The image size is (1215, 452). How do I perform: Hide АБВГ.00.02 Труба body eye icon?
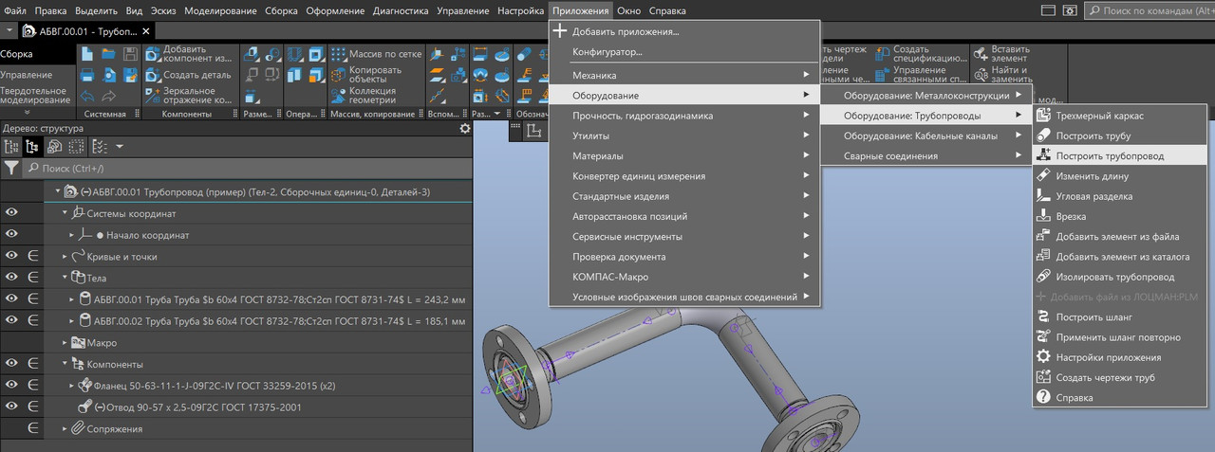[x=11, y=320]
